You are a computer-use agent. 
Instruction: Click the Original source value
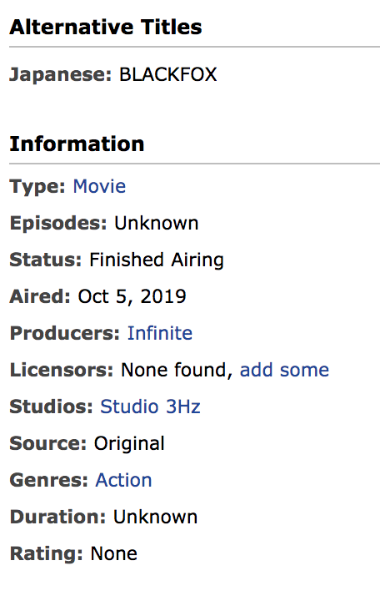click(x=129, y=444)
